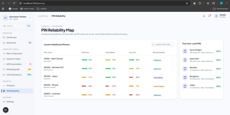Click Lucknow's Ecom Ex. 58% bar
Image resolution: width=230 pixels, height=115 pixels.
click(x=132, y=95)
